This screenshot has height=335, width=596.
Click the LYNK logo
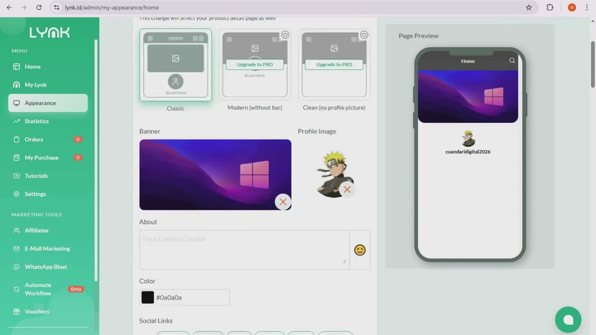(x=49, y=32)
